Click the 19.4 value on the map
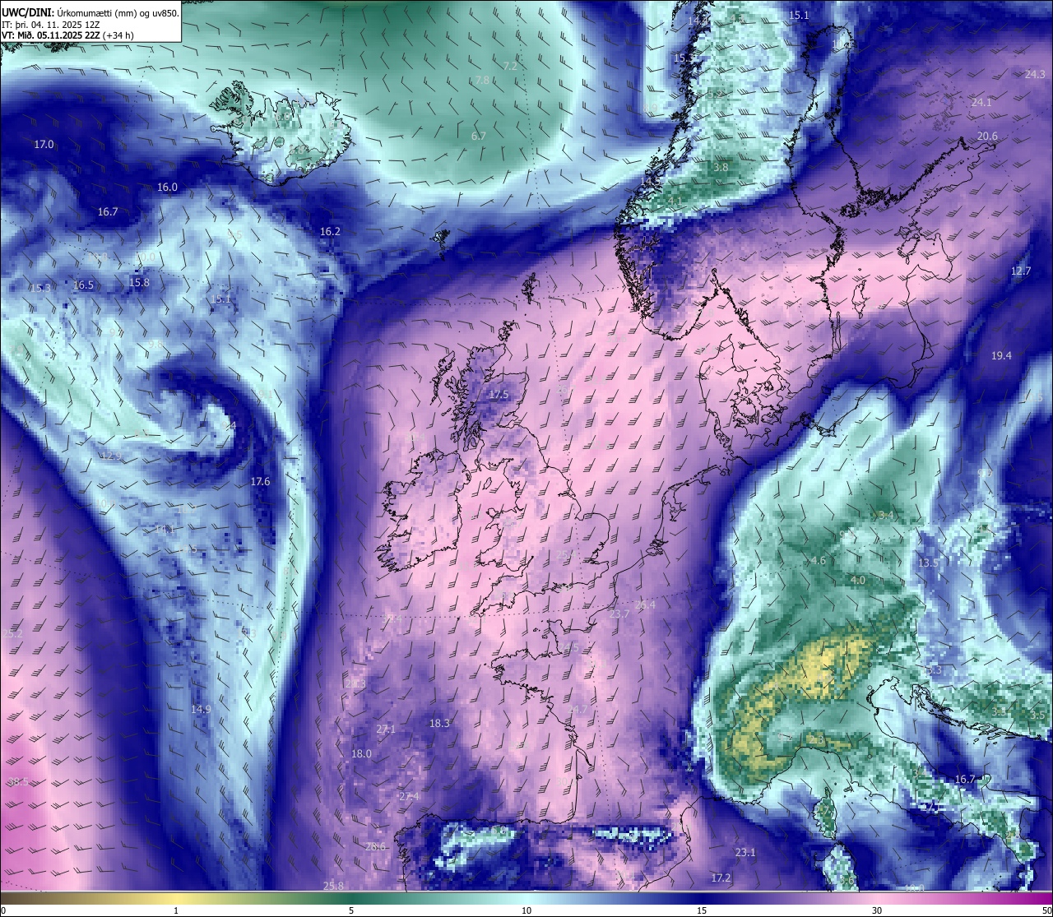The image size is (1053, 917). [1001, 356]
